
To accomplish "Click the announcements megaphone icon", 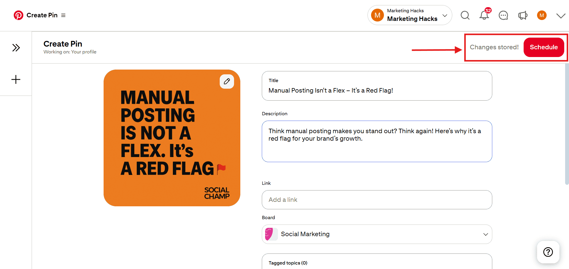I will tap(523, 15).
